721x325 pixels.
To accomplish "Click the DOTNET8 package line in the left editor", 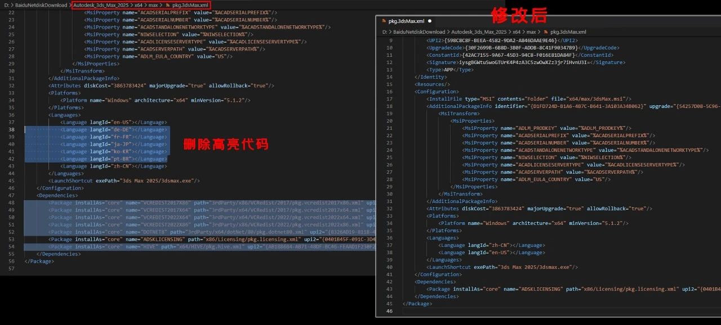I will click(x=212, y=232).
